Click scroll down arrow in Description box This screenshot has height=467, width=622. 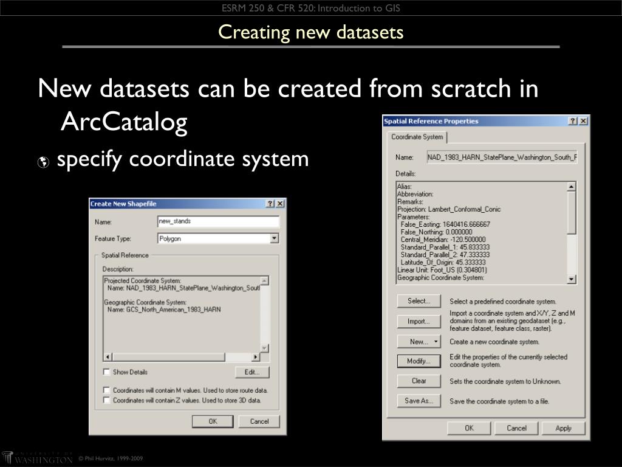point(265,348)
